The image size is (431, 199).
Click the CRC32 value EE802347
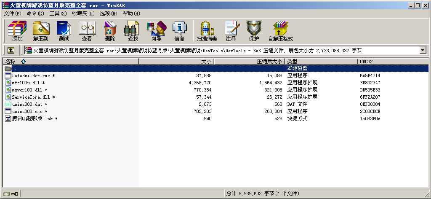(x=370, y=83)
